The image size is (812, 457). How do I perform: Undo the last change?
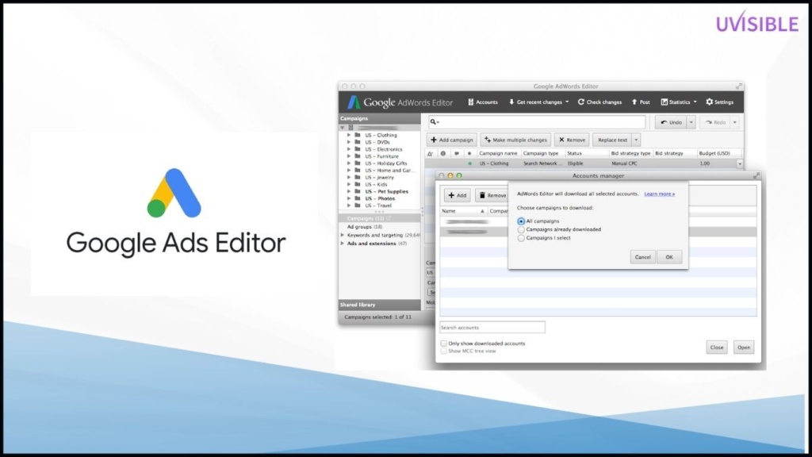pos(671,122)
